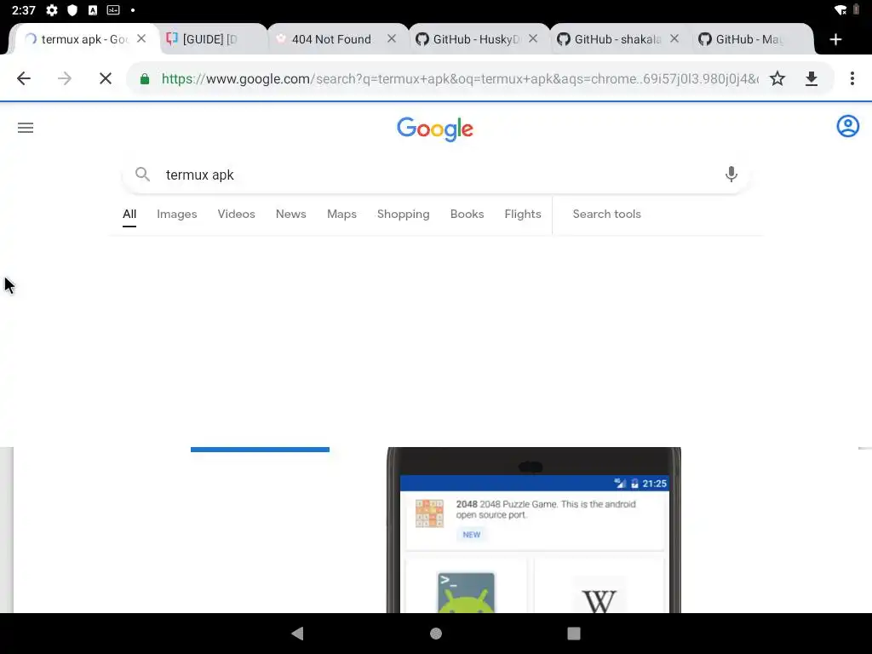Screen dimensions: 872x654
Task: Bookmark this page with the star icon
Action: [777, 78]
